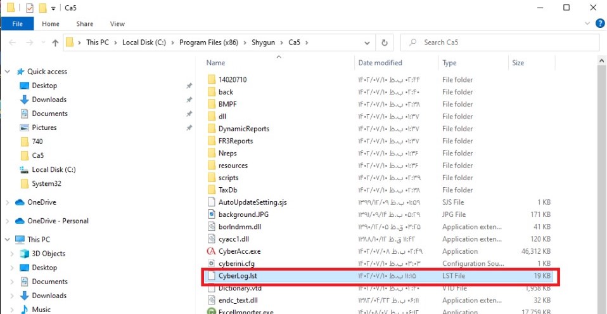This screenshot has height=314, width=607.
Task: Click the CyberAcc.exe application icon
Action: 212,251
